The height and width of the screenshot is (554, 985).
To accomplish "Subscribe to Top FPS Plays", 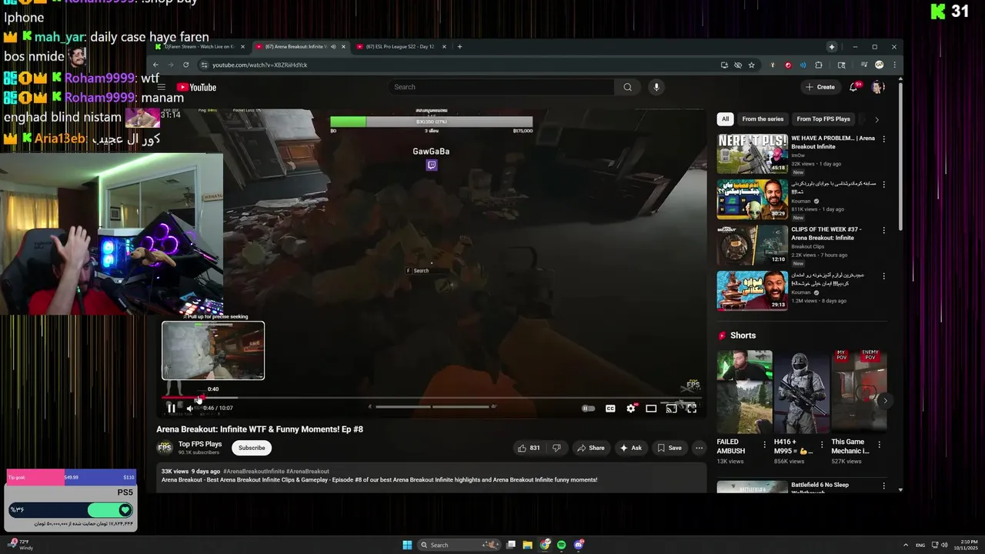I will pyautogui.click(x=252, y=448).
